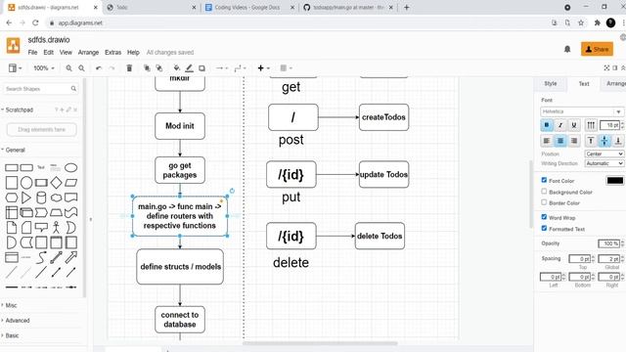Zoom in using the magnifier plus icon
The image size is (626, 352).
(68, 68)
